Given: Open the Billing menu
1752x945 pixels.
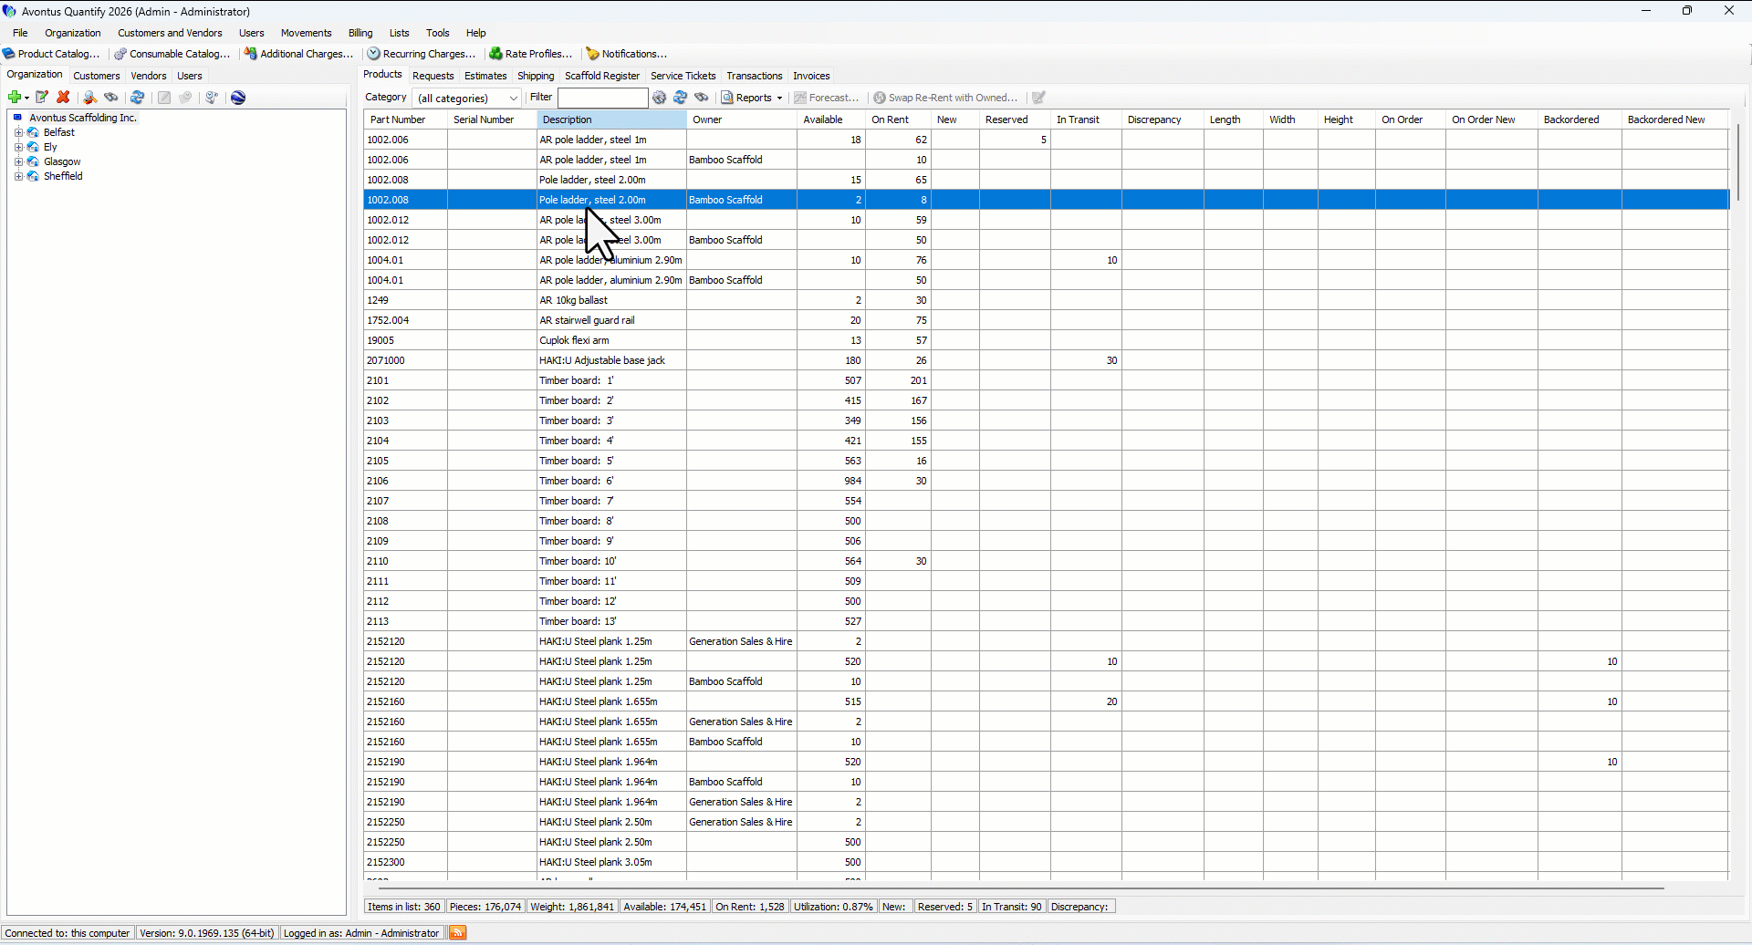Looking at the screenshot, I should tap(360, 33).
